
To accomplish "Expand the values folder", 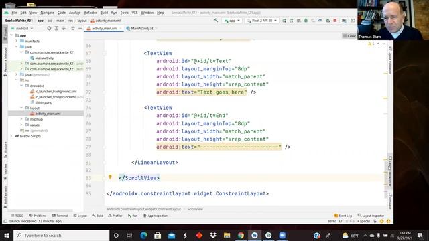I will click(x=21, y=125).
